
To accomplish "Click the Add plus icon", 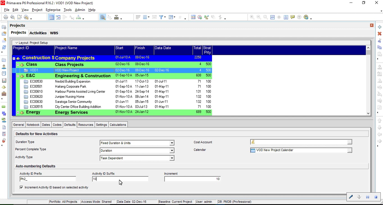I will 380,27.
